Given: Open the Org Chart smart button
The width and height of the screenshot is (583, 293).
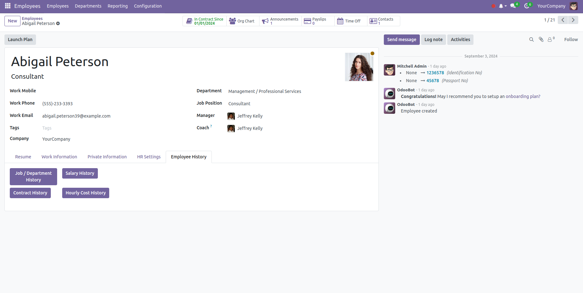Looking at the screenshot, I should click(242, 21).
